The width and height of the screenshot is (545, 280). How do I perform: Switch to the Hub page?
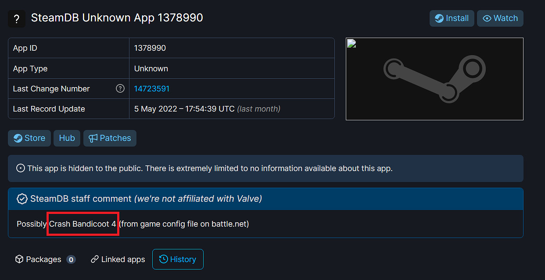tap(67, 138)
